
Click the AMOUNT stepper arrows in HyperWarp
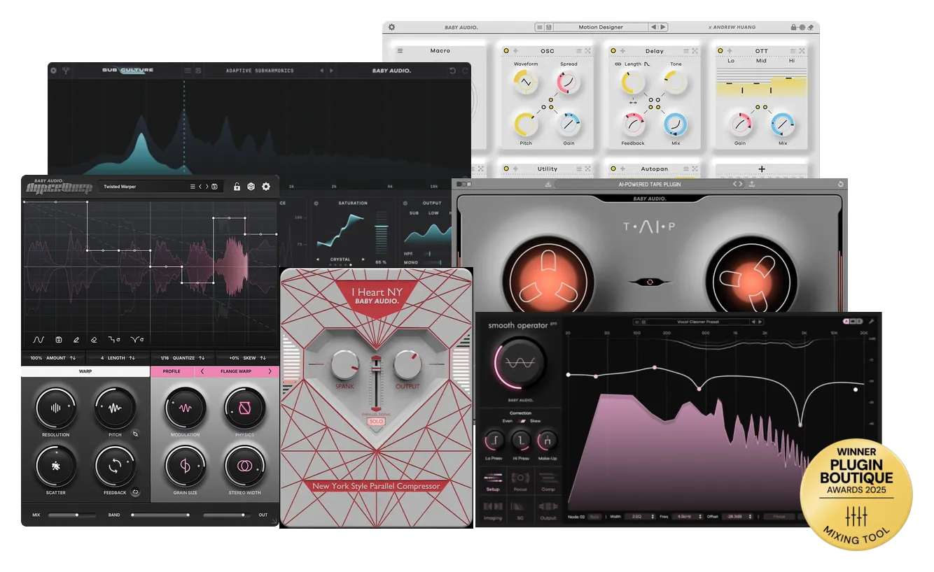coord(73,358)
